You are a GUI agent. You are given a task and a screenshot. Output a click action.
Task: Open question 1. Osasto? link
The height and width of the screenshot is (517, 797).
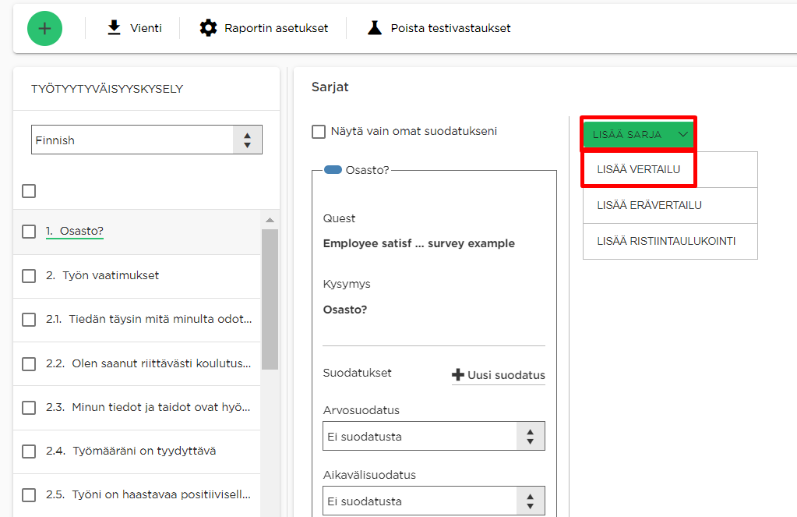(x=75, y=231)
